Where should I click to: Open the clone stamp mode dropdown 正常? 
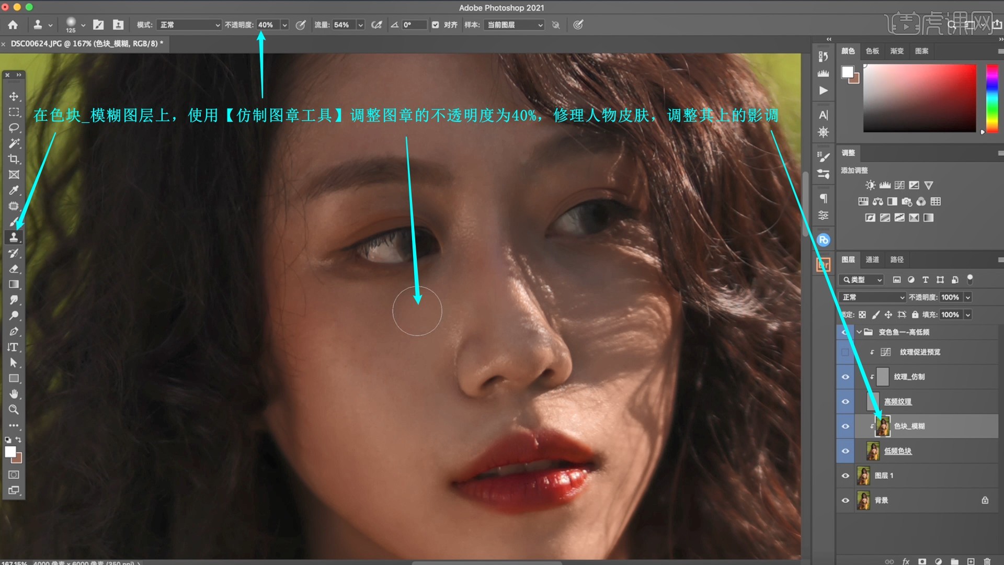(x=189, y=25)
